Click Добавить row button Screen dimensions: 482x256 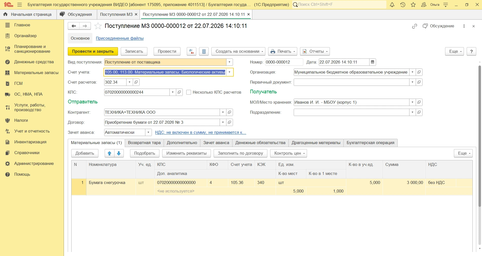coord(85,153)
